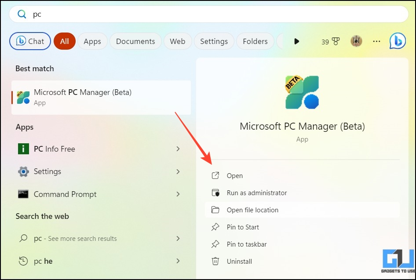This screenshot has width=416, height=280.
Task: Select the Documents filter tab
Action: (135, 41)
